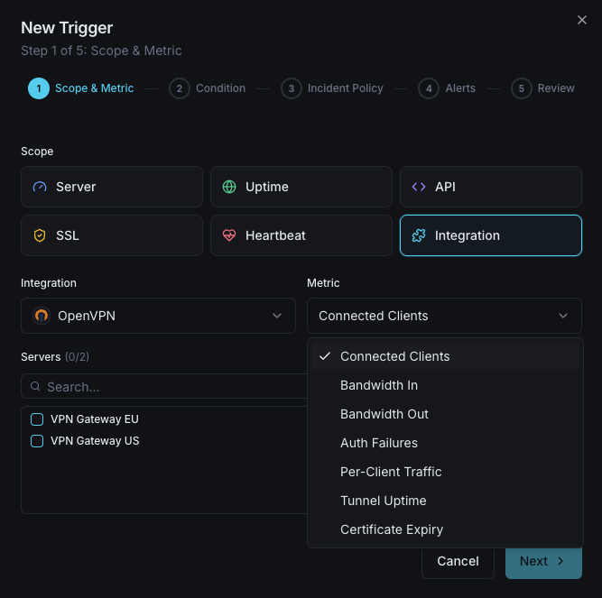Viewport: 602px width, 598px height.
Task: Click the Heartbeat heart icon
Action: click(x=229, y=235)
